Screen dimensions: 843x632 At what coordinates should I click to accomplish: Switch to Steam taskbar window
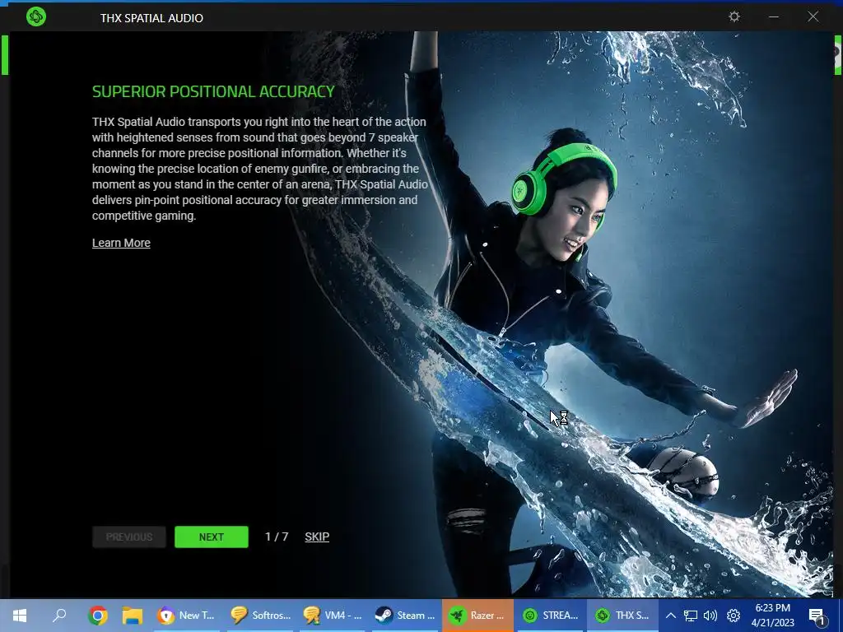coord(405,616)
